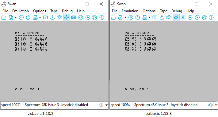This screenshot has width=218, height=117.
Task: Open tape cassette icon in left Swan window
Action: tap(74, 17)
